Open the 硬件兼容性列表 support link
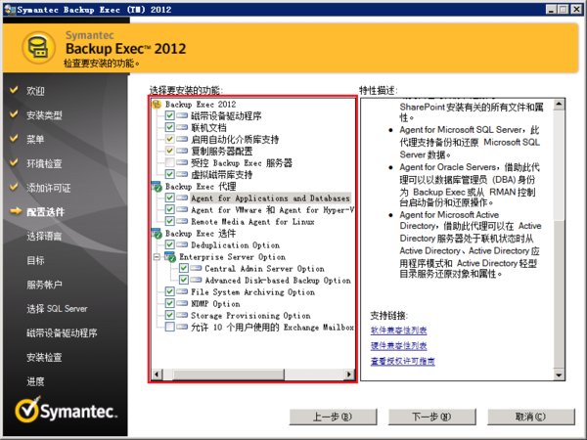Screen dimensions: 587x440 [399, 345]
